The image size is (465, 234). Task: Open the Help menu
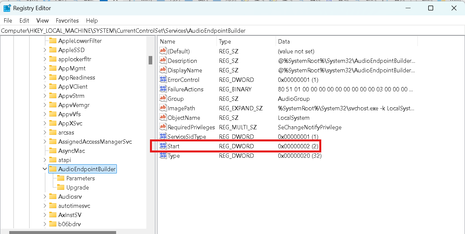[92, 20]
